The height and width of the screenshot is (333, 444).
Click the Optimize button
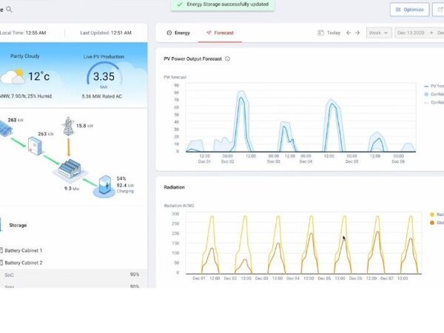tap(409, 10)
